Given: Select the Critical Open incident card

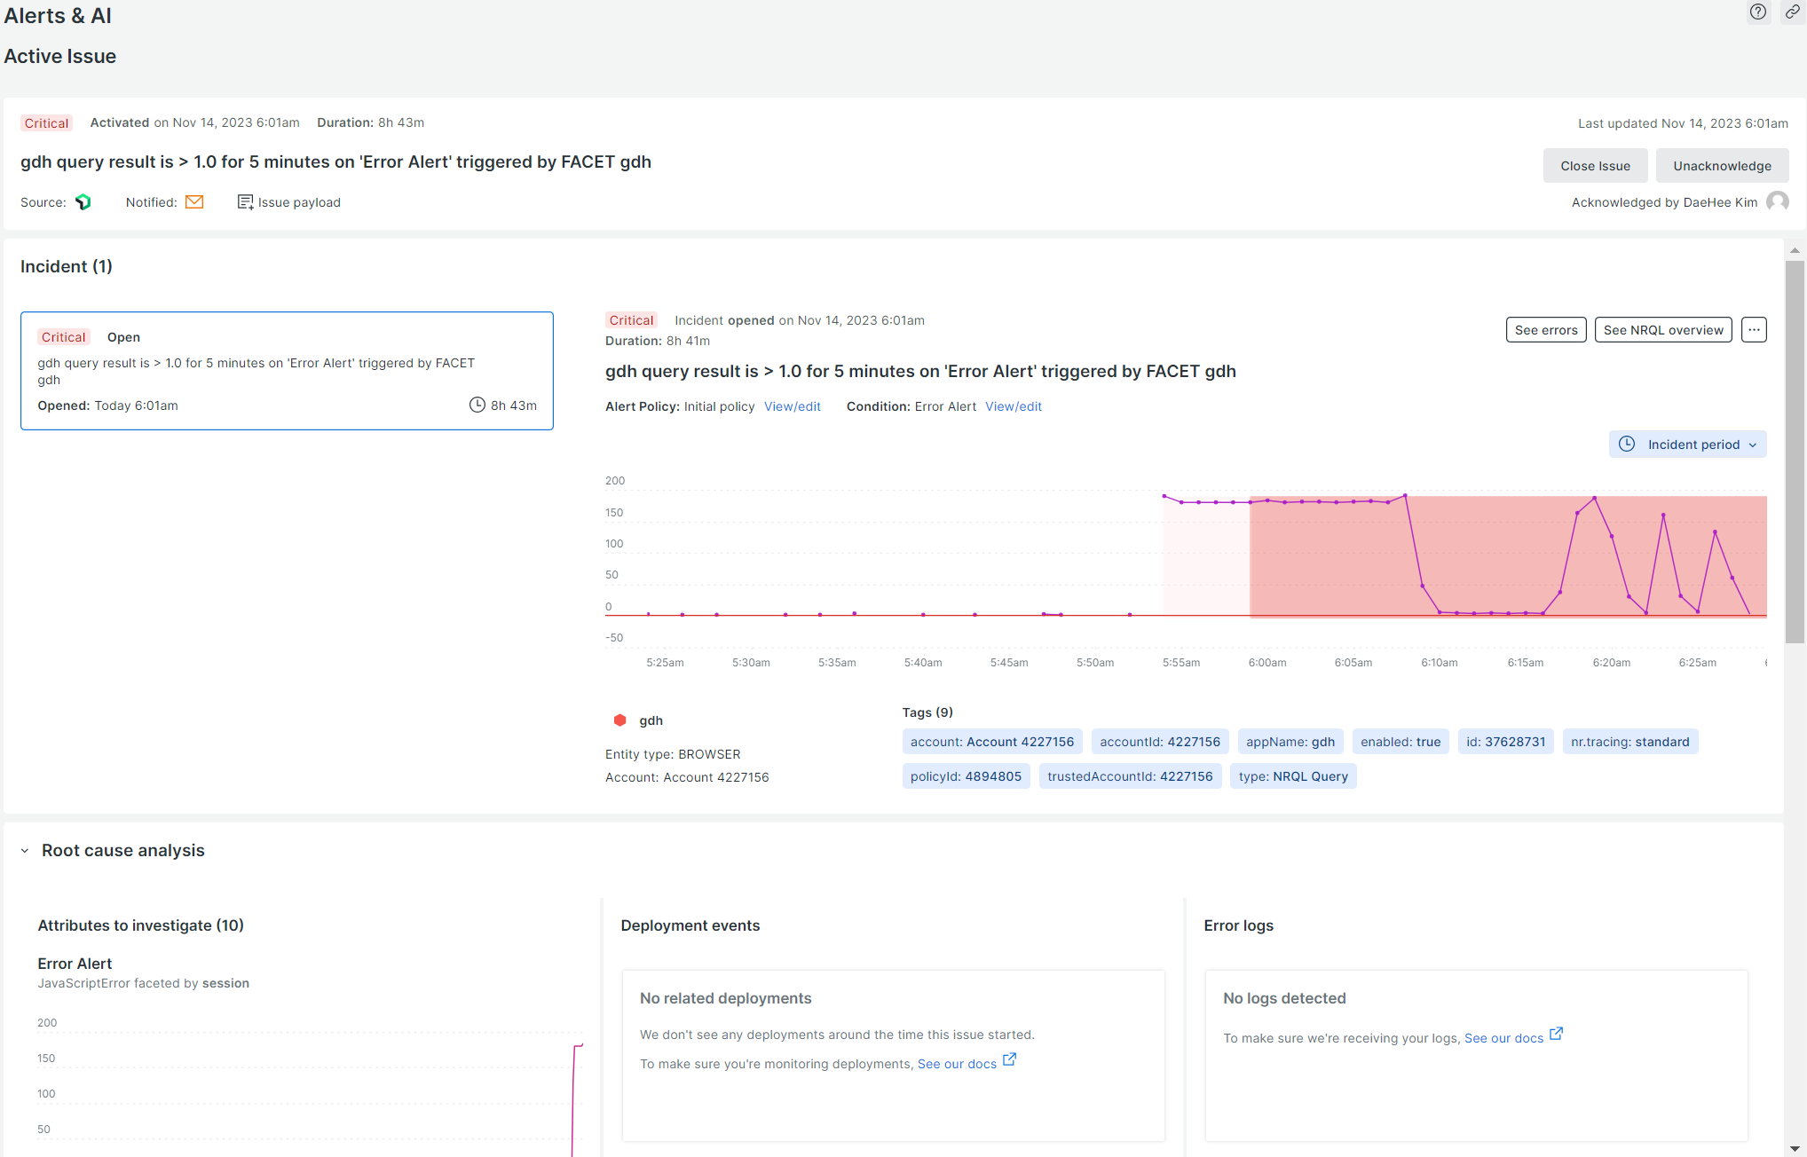Looking at the screenshot, I should pyautogui.click(x=287, y=371).
